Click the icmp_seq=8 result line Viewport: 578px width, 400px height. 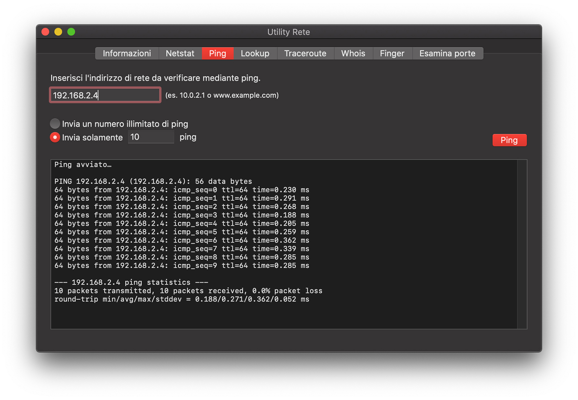tap(182, 257)
